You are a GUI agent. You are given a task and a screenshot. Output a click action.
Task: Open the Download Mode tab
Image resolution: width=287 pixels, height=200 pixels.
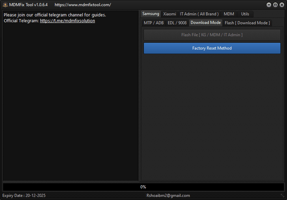205,23
